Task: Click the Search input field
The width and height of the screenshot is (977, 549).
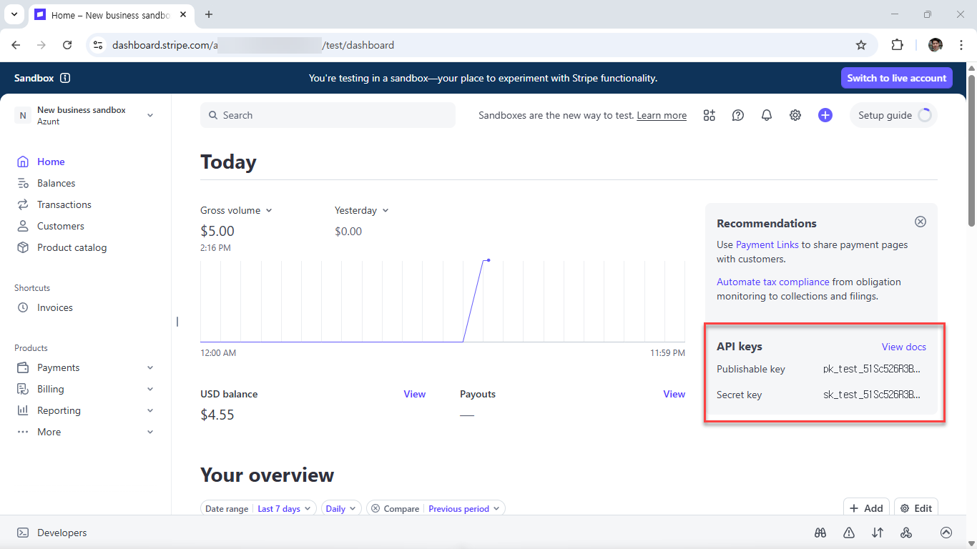Action: [x=328, y=115]
